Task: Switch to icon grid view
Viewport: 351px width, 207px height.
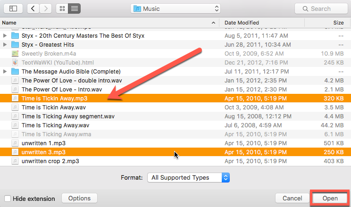Action: 62,8
